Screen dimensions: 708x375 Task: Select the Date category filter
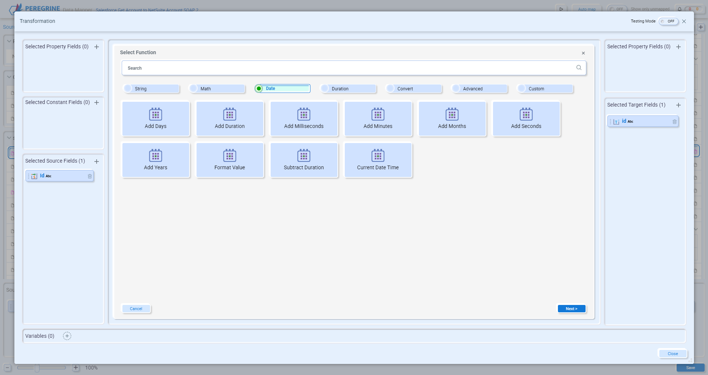click(x=282, y=88)
